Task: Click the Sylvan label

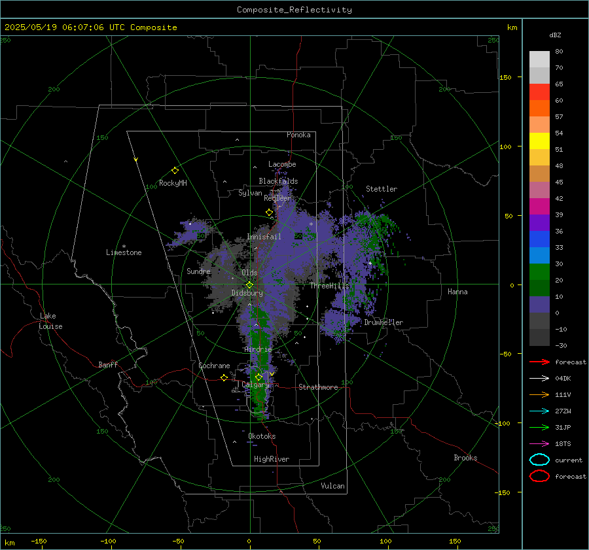Action: 250,193
